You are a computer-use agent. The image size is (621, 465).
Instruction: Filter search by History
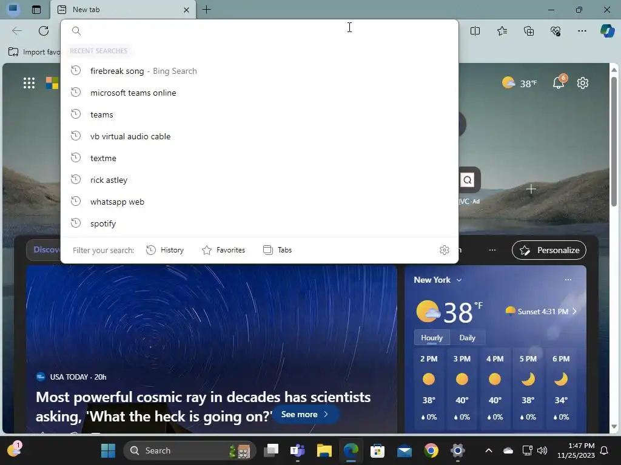165,250
